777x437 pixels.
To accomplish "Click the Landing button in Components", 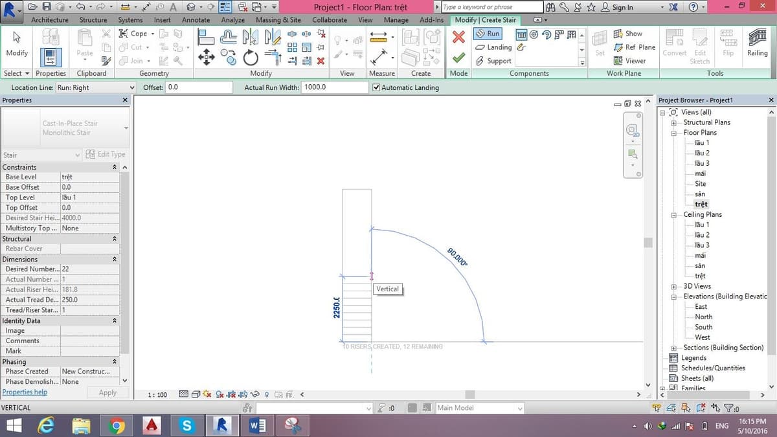I will tap(493, 47).
